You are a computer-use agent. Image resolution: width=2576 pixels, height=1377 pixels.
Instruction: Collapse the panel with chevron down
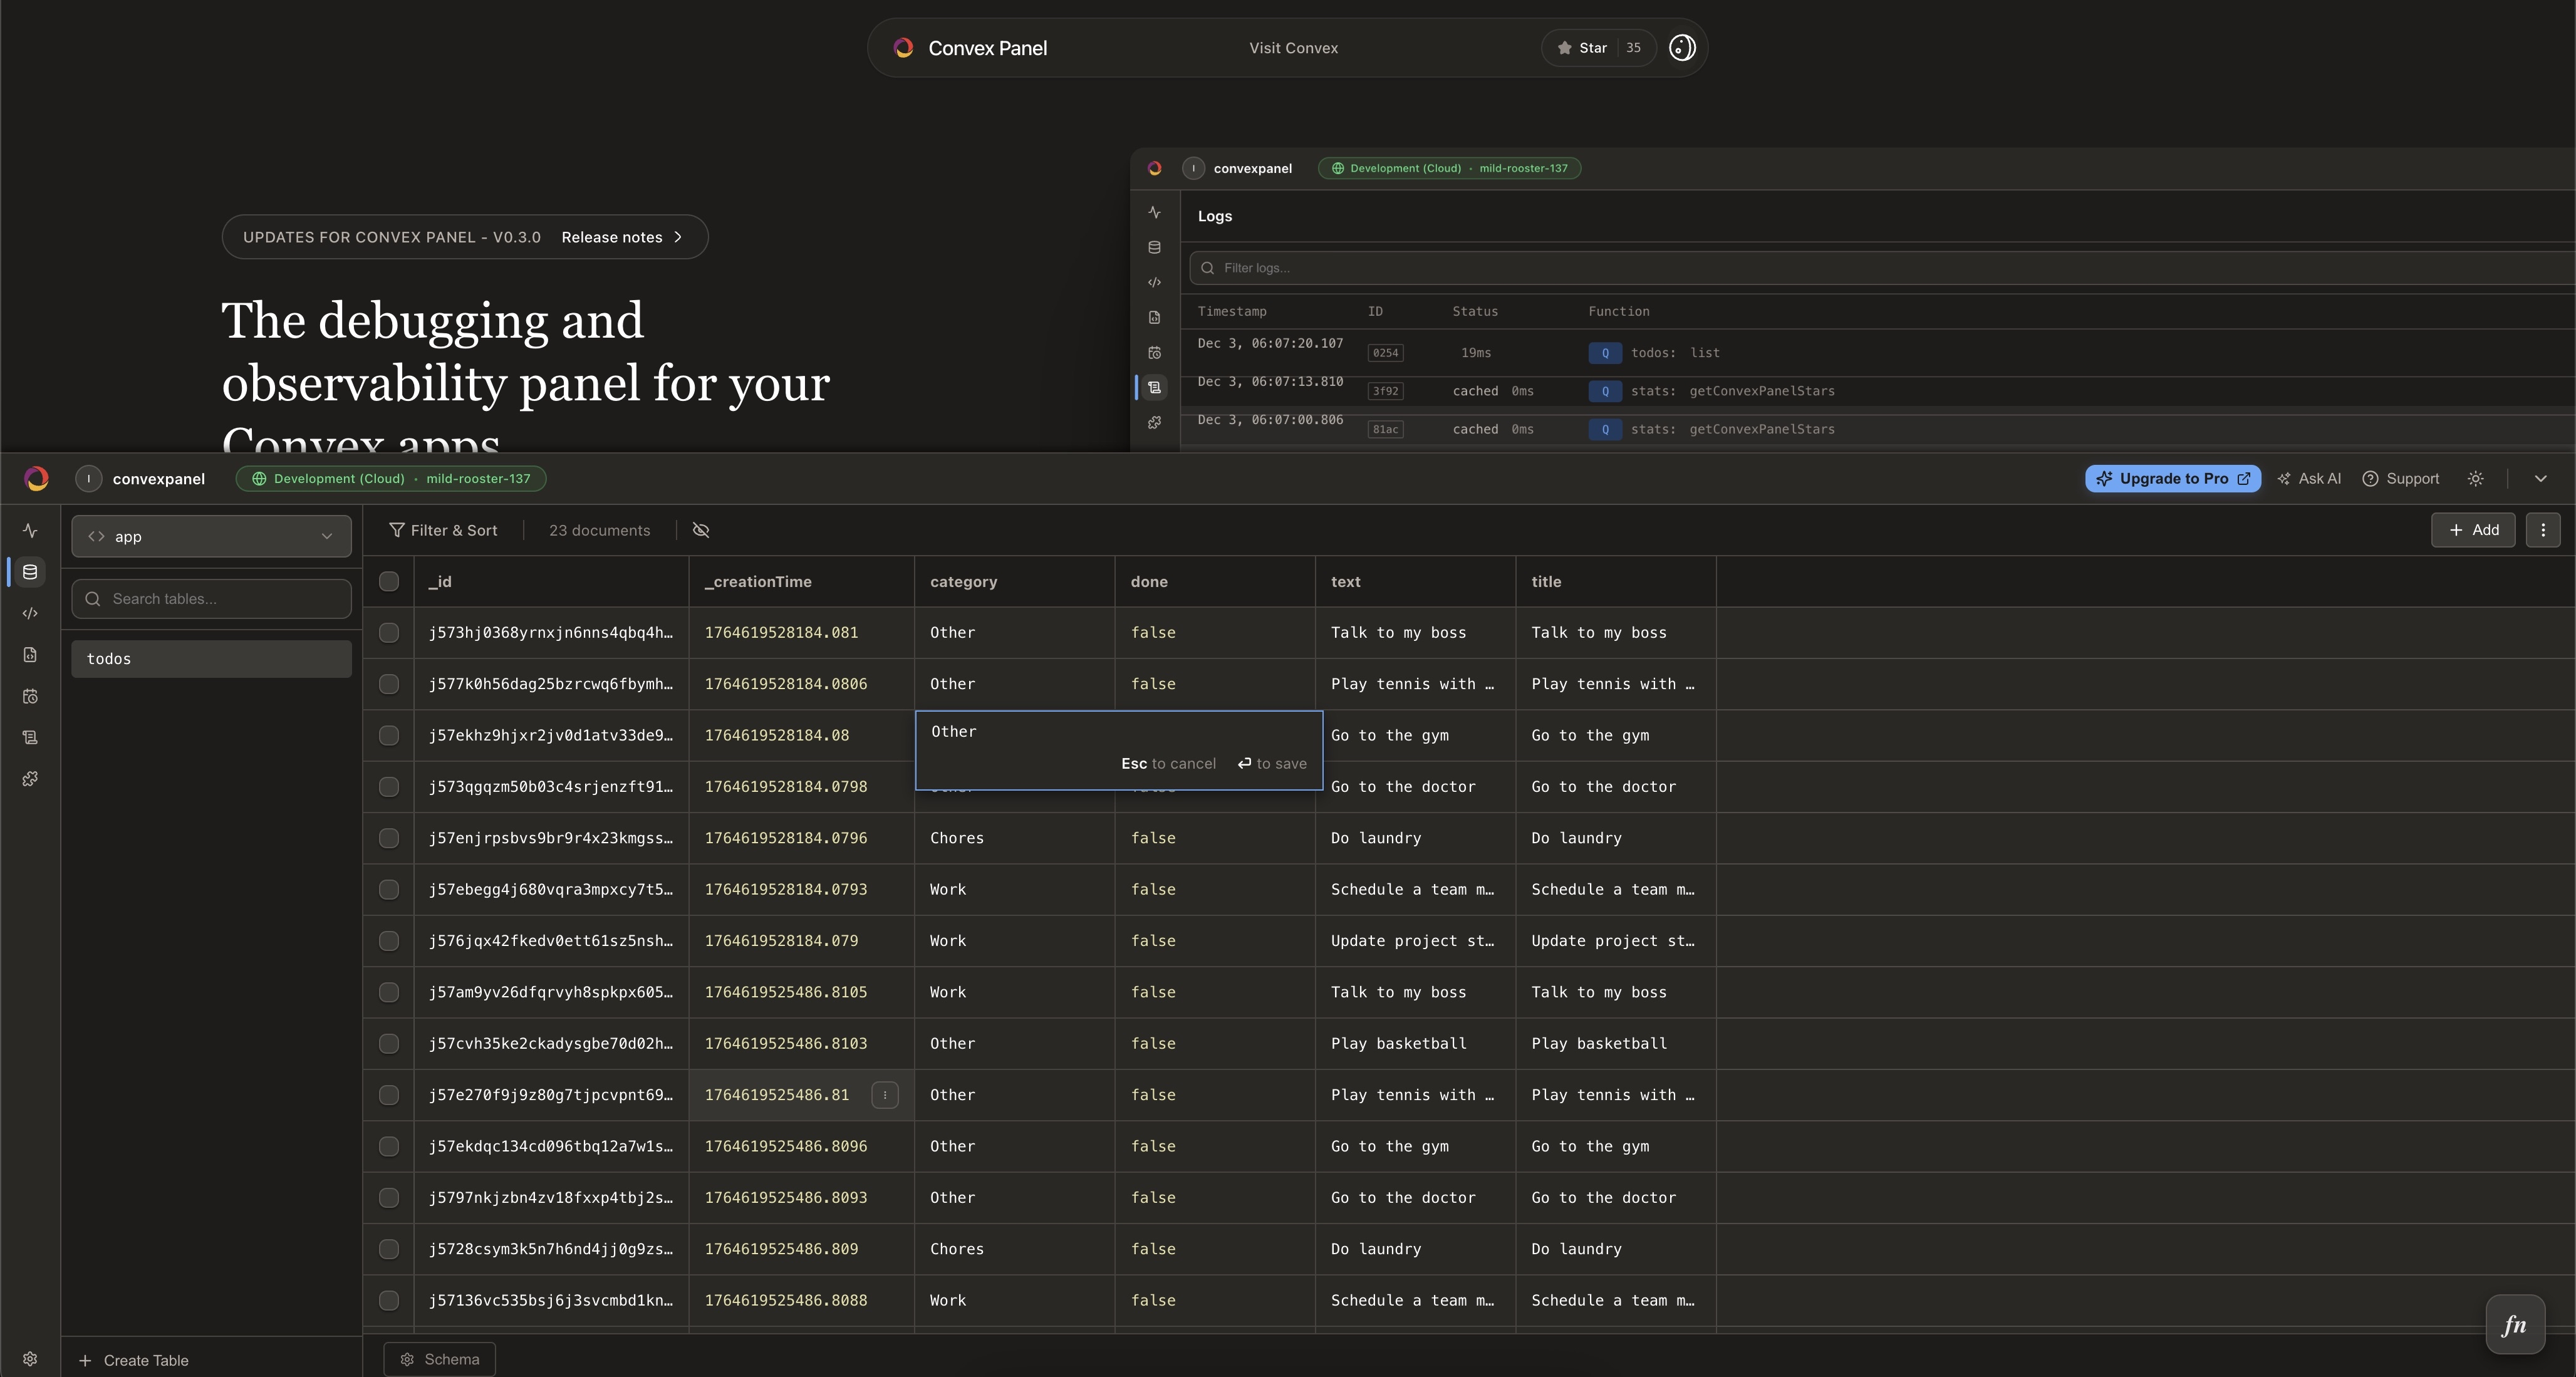point(2540,479)
